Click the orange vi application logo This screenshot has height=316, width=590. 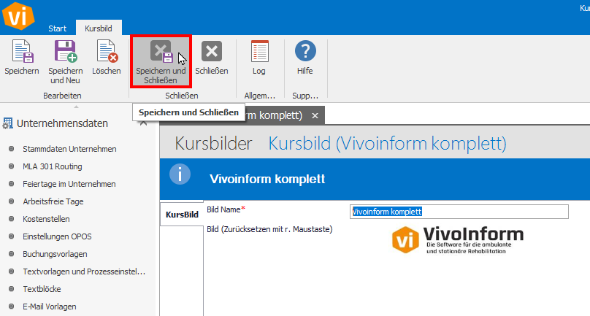[18, 16]
